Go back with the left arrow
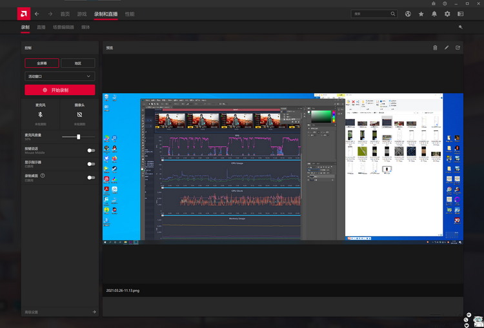This screenshot has width=484, height=328. pos(37,14)
